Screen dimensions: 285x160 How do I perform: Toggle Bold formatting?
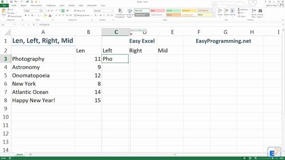point(25,16)
